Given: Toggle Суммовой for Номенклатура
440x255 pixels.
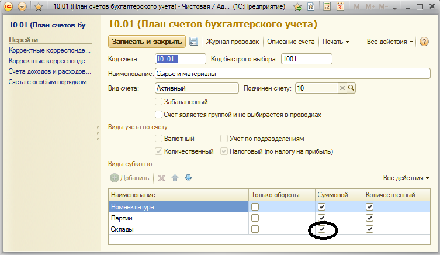Looking at the screenshot, I should click(321, 207).
